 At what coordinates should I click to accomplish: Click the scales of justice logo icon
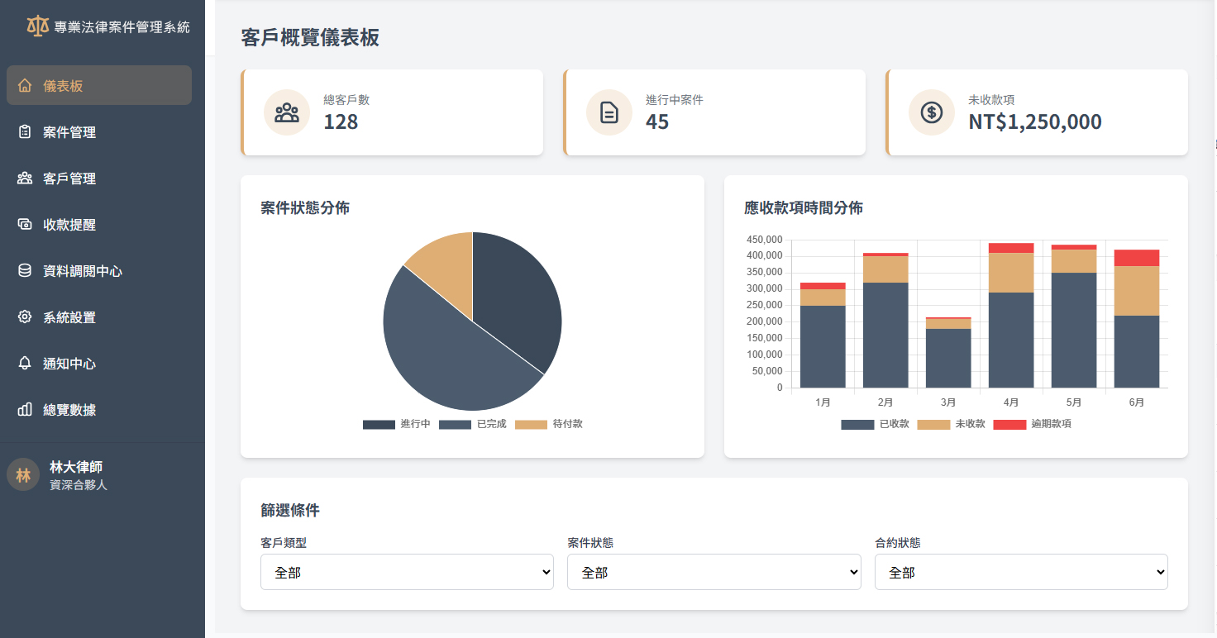point(38,26)
